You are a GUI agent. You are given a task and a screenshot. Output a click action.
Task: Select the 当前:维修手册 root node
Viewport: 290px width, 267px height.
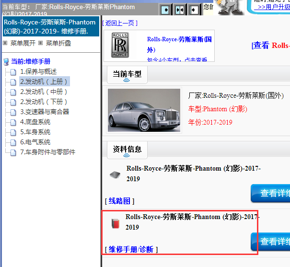[x=31, y=61]
